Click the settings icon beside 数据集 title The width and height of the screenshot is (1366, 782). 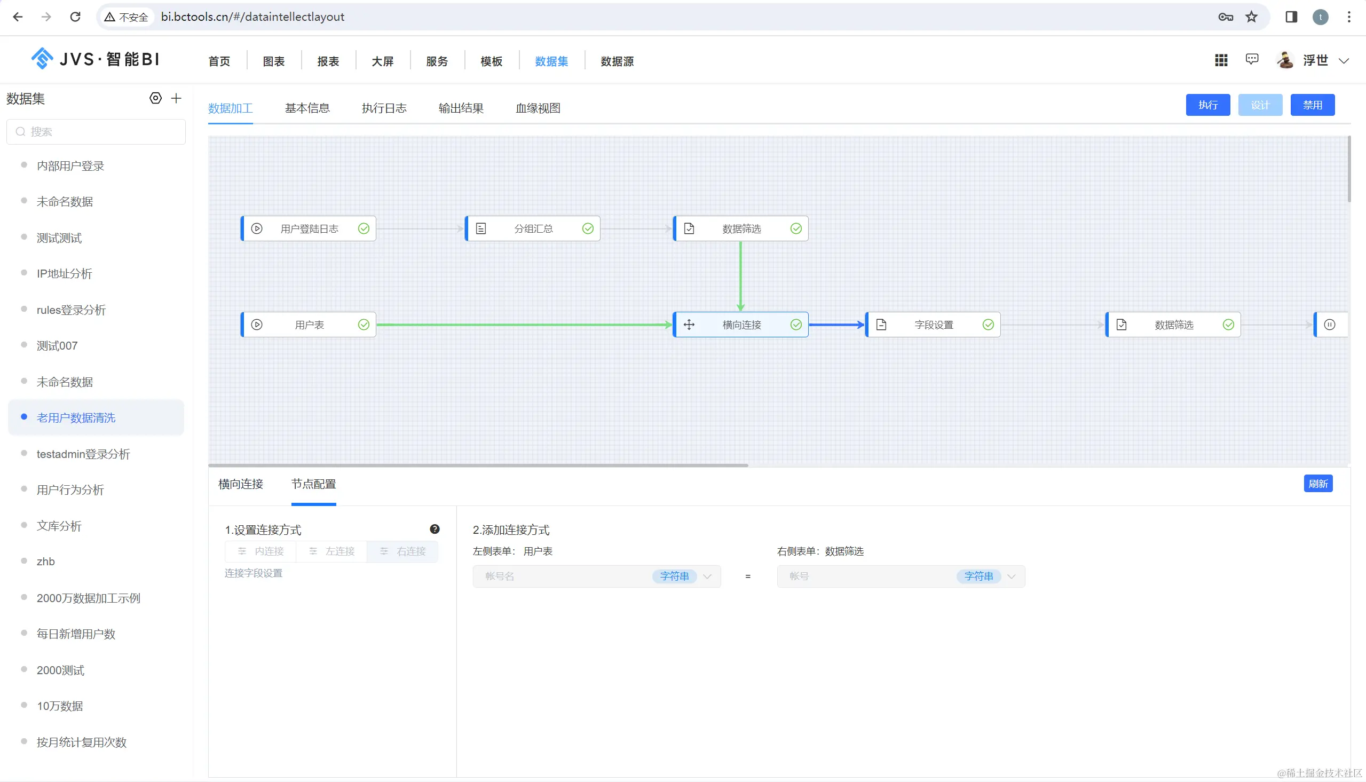click(x=155, y=98)
